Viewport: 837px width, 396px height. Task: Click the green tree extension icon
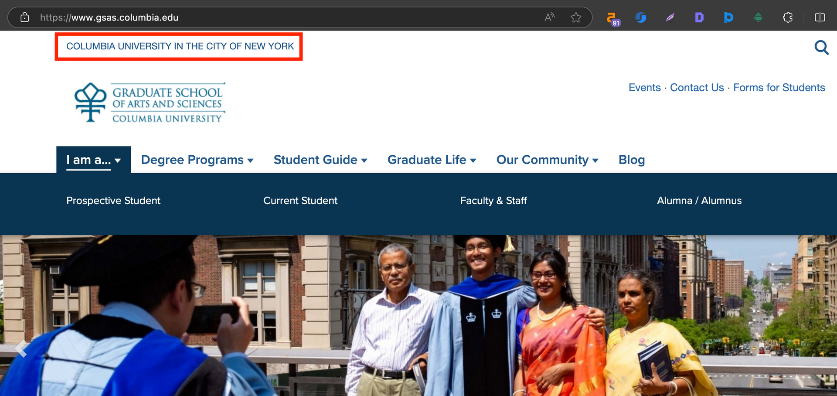coord(758,17)
